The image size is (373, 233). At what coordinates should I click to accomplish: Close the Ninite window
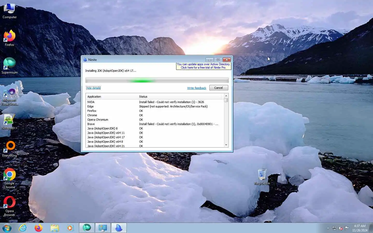click(227, 60)
